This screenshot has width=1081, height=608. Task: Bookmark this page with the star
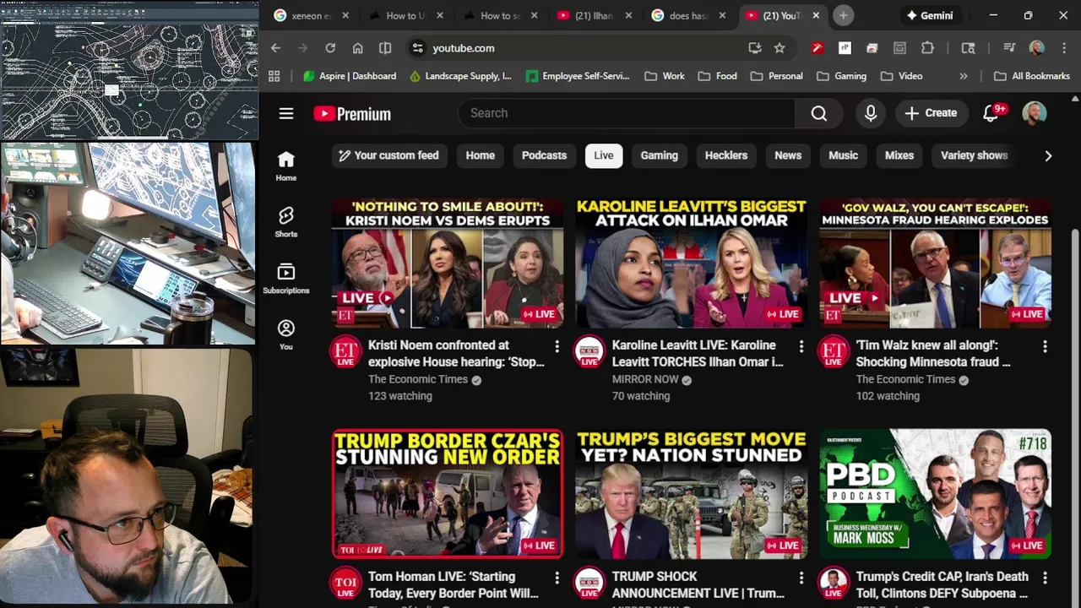click(x=780, y=48)
